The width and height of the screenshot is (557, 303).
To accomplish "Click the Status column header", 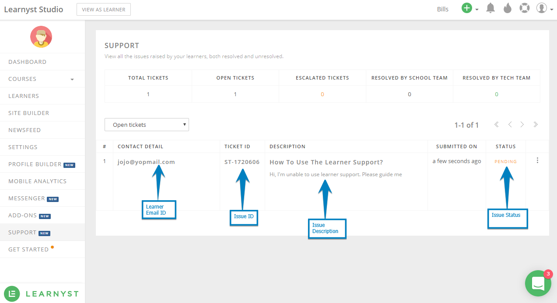I will click(506, 146).
